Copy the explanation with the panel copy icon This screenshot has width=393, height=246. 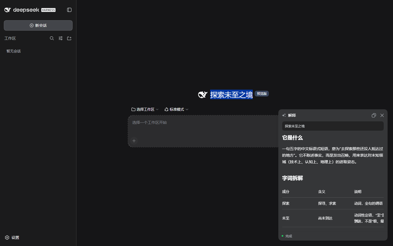point(374,115)
